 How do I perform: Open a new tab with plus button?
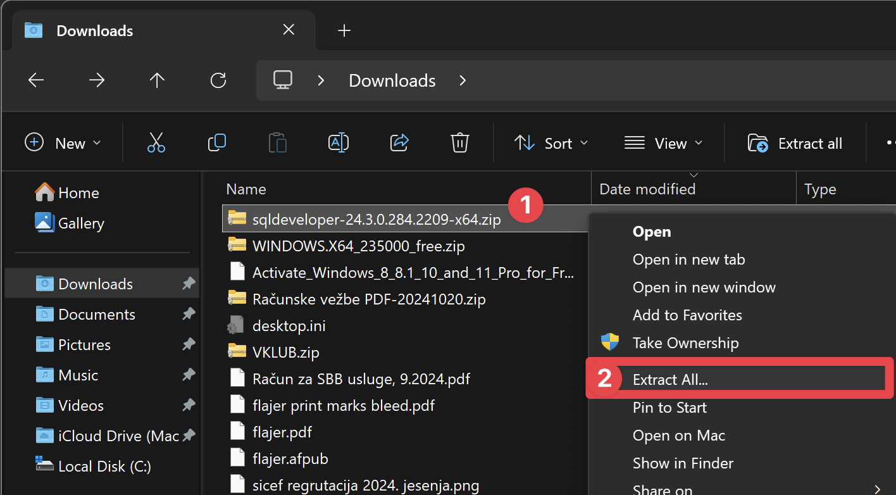[x=344, y=30]
